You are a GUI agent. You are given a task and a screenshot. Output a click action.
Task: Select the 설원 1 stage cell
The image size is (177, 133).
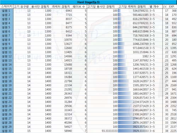tap(7, 11)
